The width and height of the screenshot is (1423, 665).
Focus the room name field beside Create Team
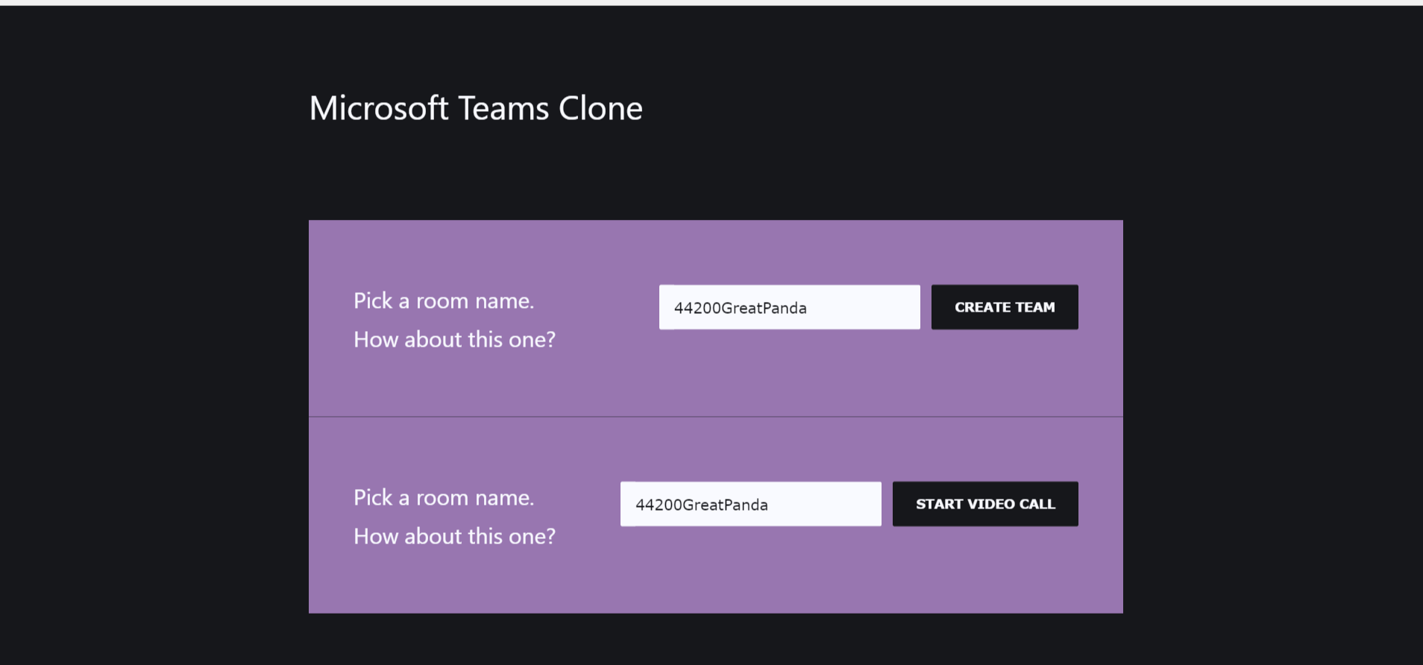click(790, 307)
